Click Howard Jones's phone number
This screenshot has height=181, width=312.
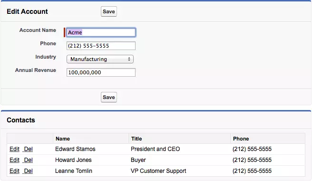tap(252, 160)
